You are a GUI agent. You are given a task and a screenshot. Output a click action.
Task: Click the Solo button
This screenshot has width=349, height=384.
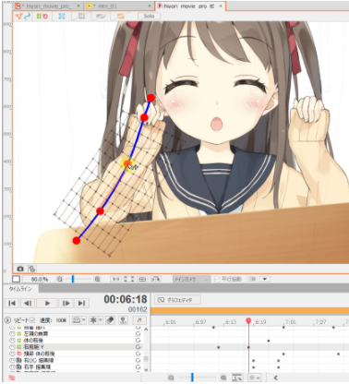pyautogui.click(x=149, y=16)
